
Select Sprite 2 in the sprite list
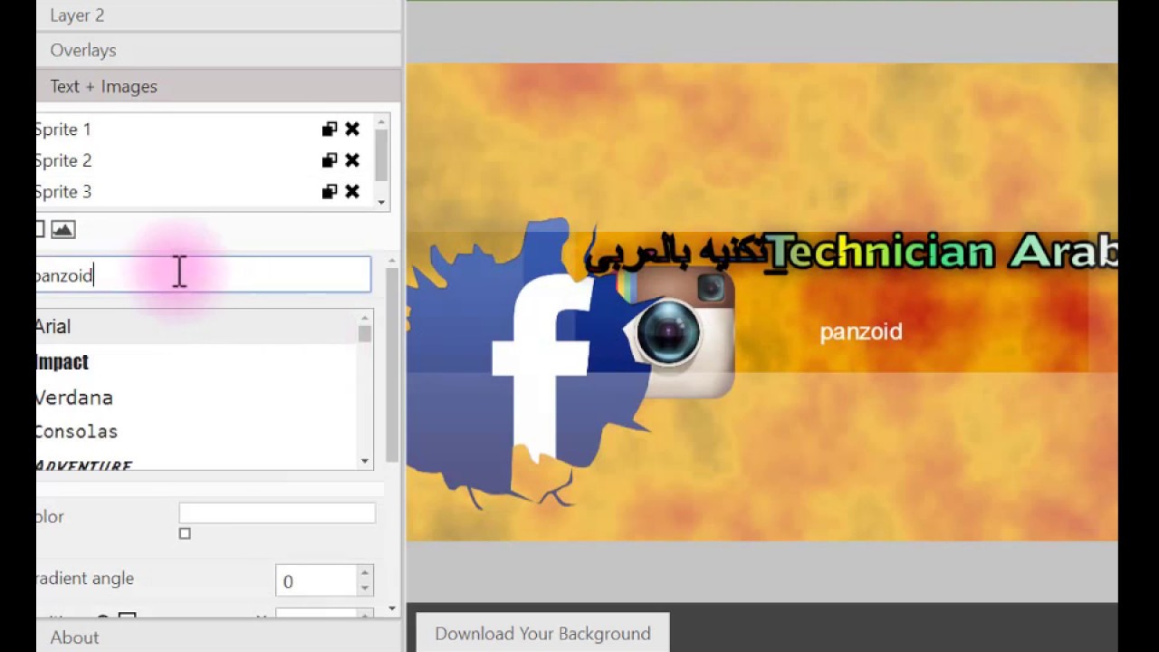(x=204, y=160)
